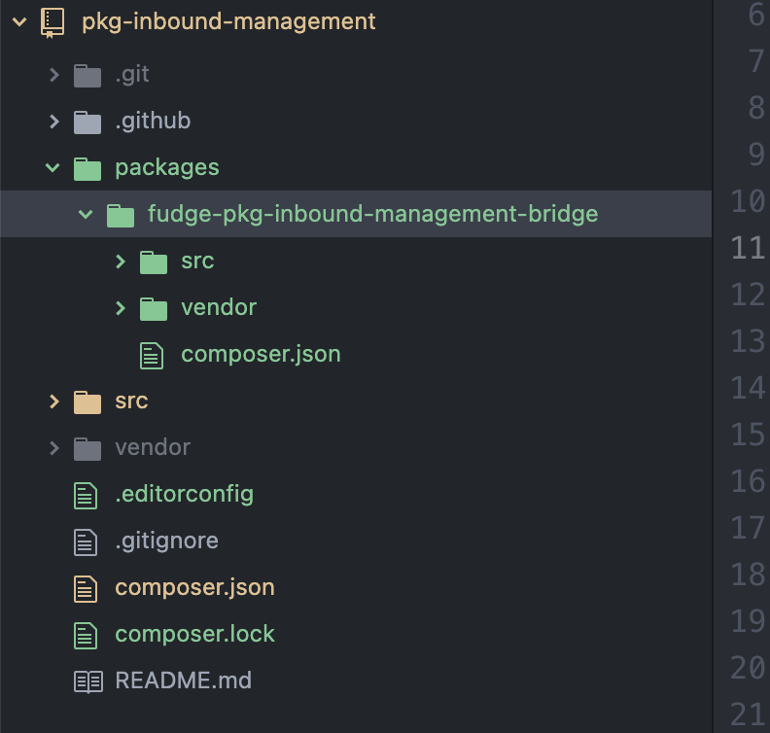Open the .editorconfig file

[x=184, y=495]
